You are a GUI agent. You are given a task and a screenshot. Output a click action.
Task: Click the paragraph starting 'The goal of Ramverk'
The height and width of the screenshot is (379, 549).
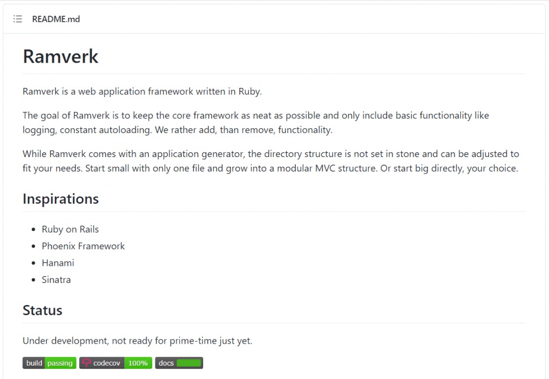point(256,122)
